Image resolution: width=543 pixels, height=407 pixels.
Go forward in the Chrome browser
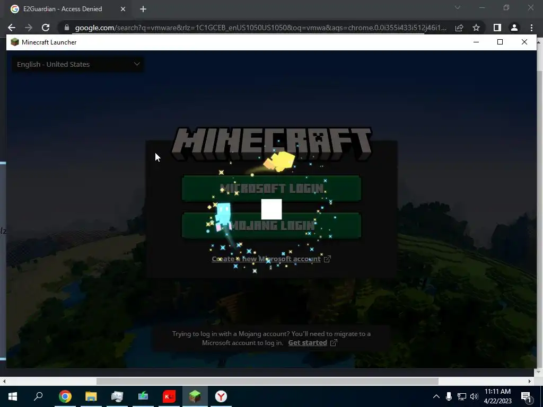point(29,28)
